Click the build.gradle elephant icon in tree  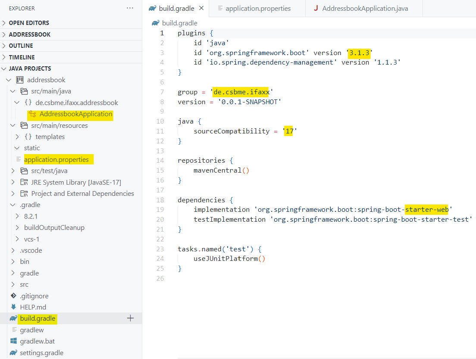(13, 319)
